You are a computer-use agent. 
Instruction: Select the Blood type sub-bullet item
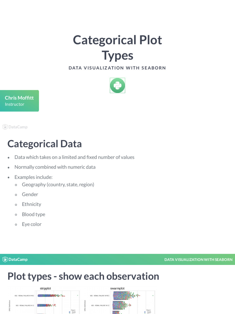coord(34,214)
